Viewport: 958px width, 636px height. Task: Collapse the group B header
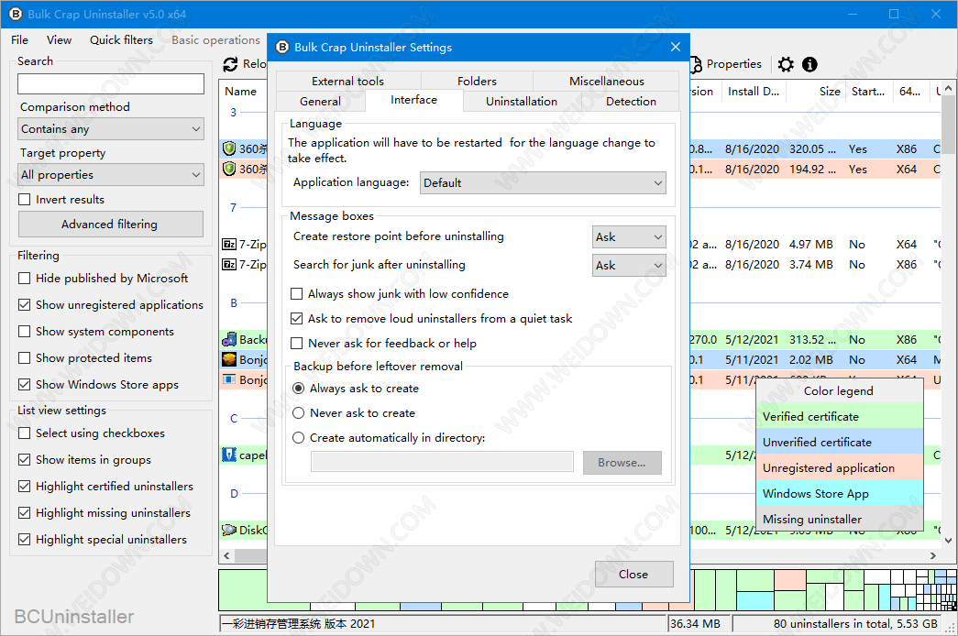(x=234, y=303)
